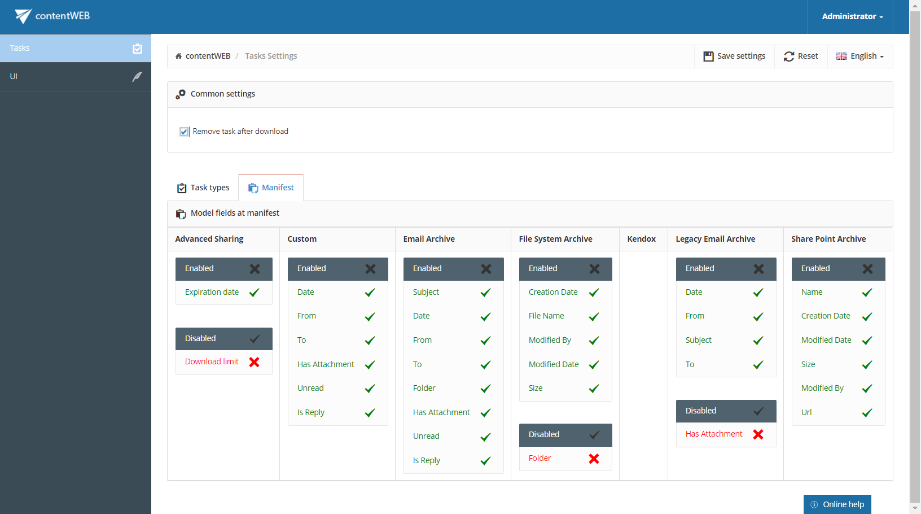Toggle File Name checkmark in File System Archive
The image size is (921, 514).
click(x=594, y=317)
